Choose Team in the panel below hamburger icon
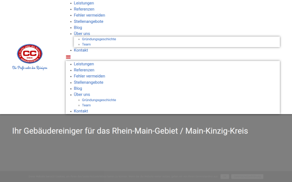The image size is (292, 182). coord(86,105)
